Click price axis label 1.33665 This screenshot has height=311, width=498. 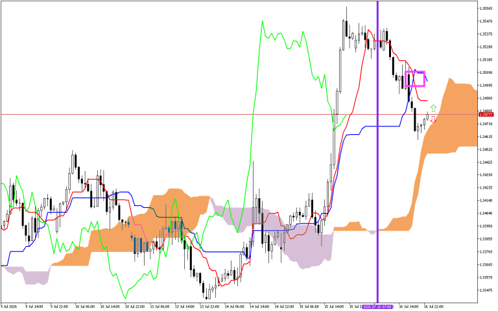(486, 264)
